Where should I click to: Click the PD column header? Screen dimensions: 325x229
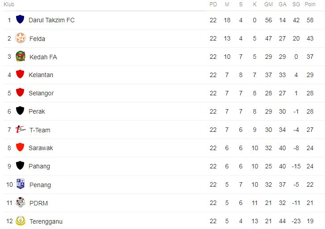[213, 4]
